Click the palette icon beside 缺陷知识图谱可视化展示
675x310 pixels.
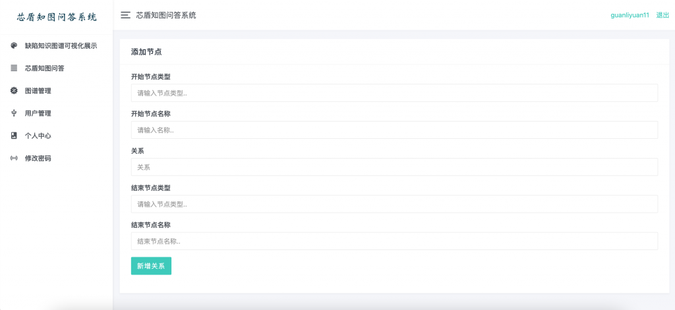14,45
